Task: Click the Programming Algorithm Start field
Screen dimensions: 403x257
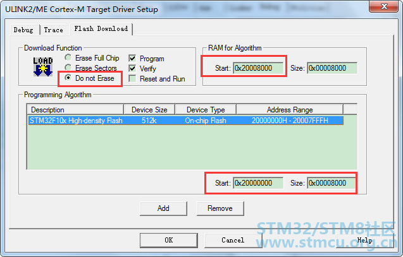Action: coord(258,183)
